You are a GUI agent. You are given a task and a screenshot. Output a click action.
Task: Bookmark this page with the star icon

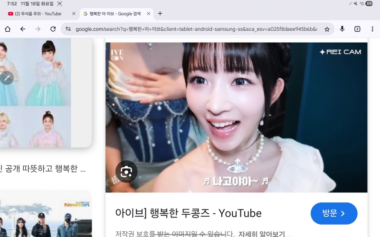pyautogui.click(x=327, y=29)
